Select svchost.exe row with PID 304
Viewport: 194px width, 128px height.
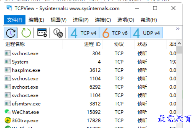tap(90, 54)
